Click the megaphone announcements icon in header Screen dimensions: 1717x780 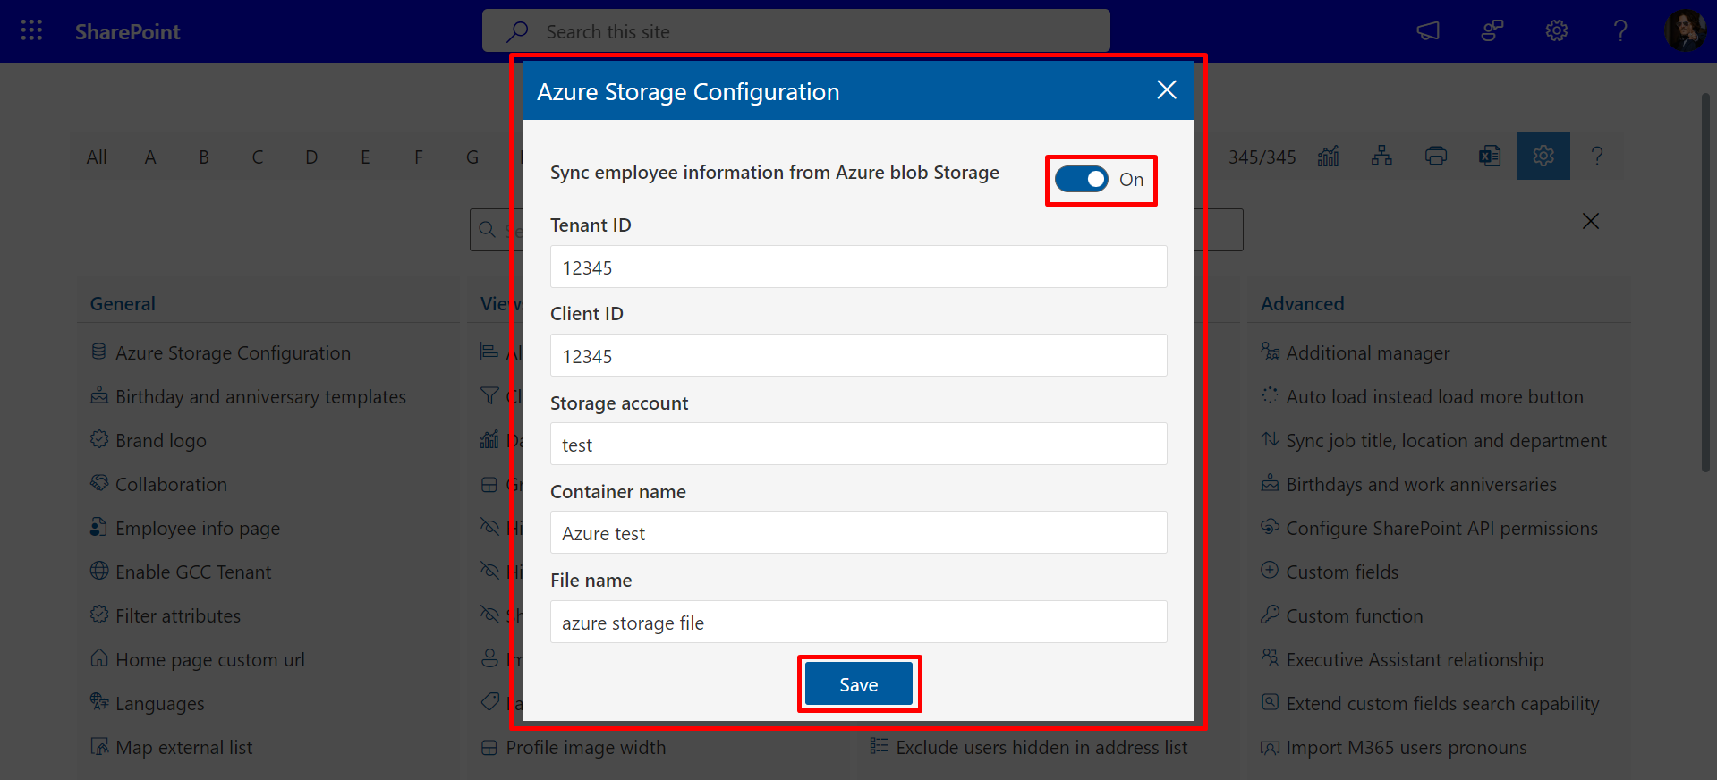tap(1428, 31)
